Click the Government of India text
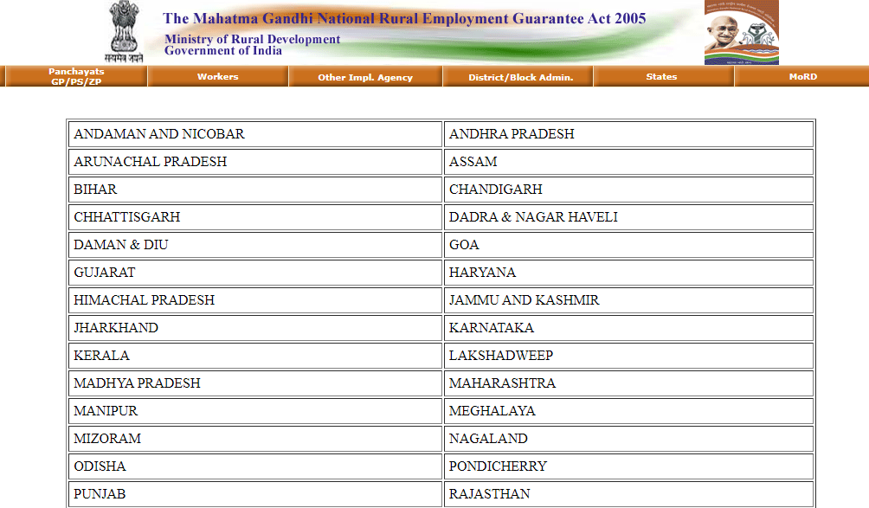Viewport: 869px width, 508px height. pyautogui.click(x=223, y=50)
